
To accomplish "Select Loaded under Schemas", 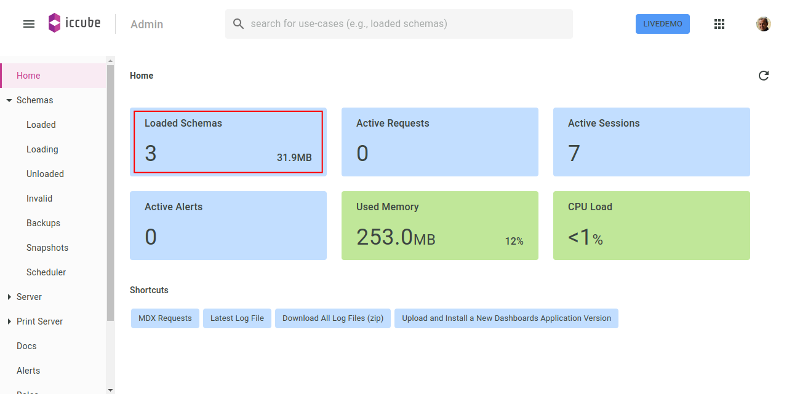I will click(x=41, y=125).
